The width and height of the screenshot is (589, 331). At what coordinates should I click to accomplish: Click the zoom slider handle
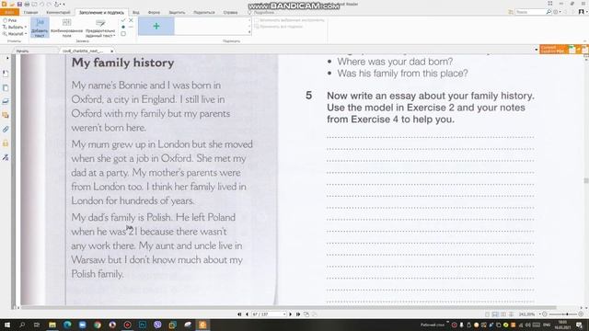pyautogui.click(x=567, y=314)
